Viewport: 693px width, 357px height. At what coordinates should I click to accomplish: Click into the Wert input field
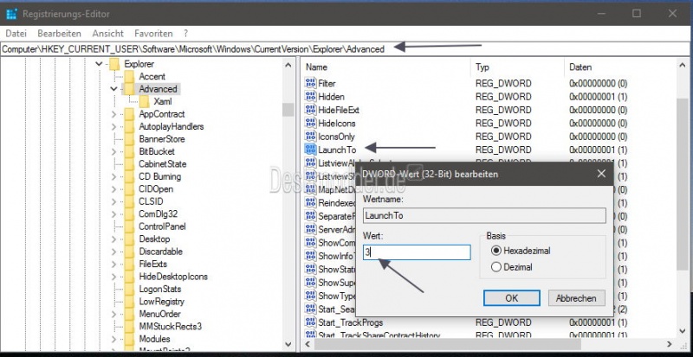pos(416,252)
